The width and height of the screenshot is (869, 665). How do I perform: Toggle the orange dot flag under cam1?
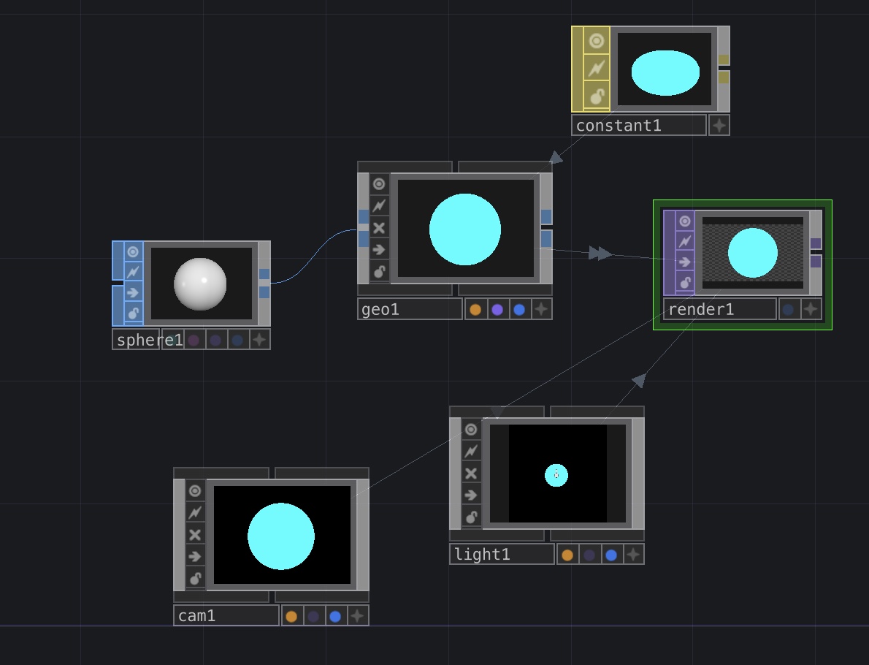tap(291, 616)
